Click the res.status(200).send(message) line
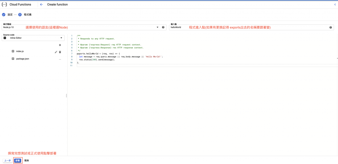 (x=97, y=59)
